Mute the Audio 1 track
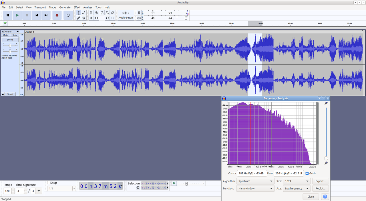This screenshot has width=366, height=201. click(x=5, y=35)
